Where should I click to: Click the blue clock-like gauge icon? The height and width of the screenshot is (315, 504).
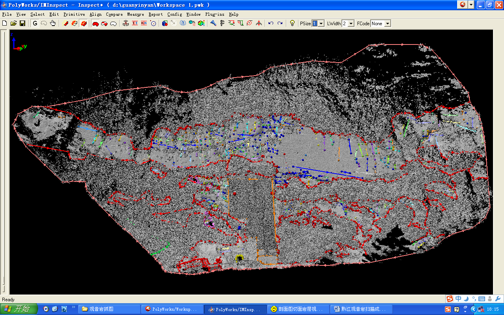tap(153, 24)
